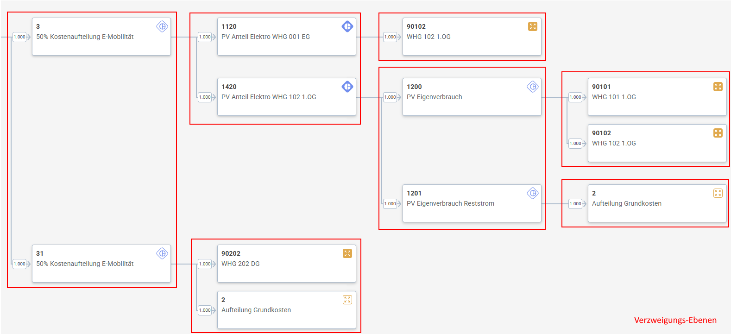The image size is (731, 334).
Task: Click the filled diamond icon on node 1120
Action: (x=347, y=26)
